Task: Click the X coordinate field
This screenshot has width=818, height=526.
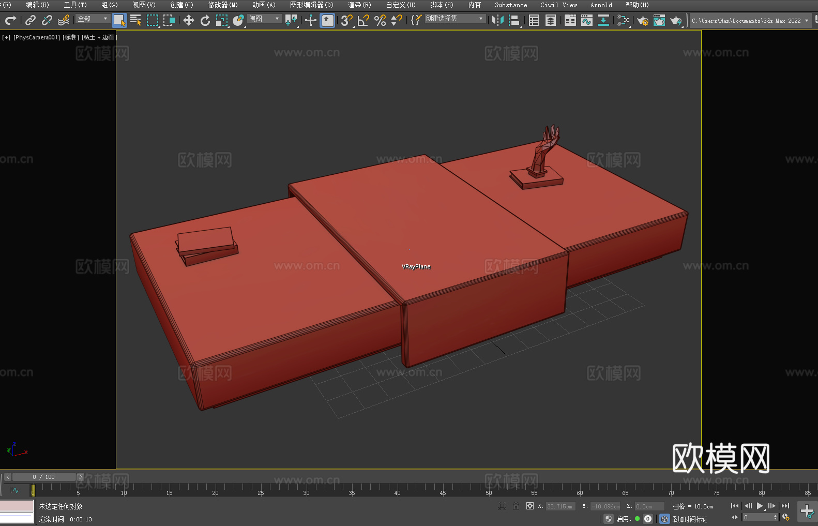Action: pos(561,506)
